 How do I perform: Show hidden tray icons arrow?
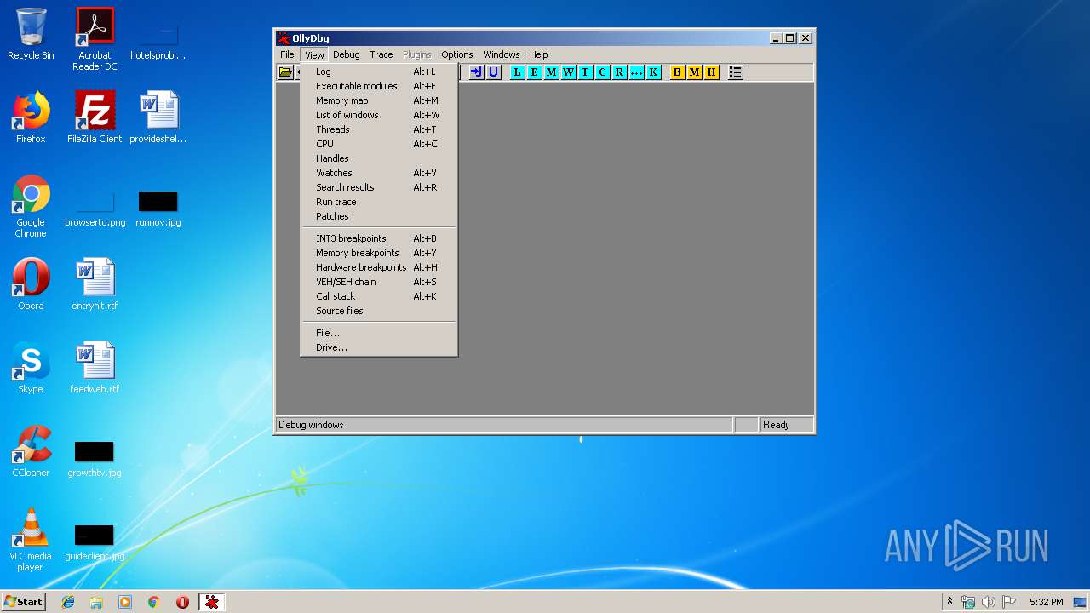pyautogui.click(x=949, y=602)
